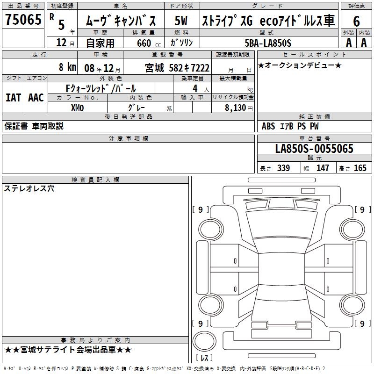Click displacement value 660 cc
The image size is (374, 374).
149,43
